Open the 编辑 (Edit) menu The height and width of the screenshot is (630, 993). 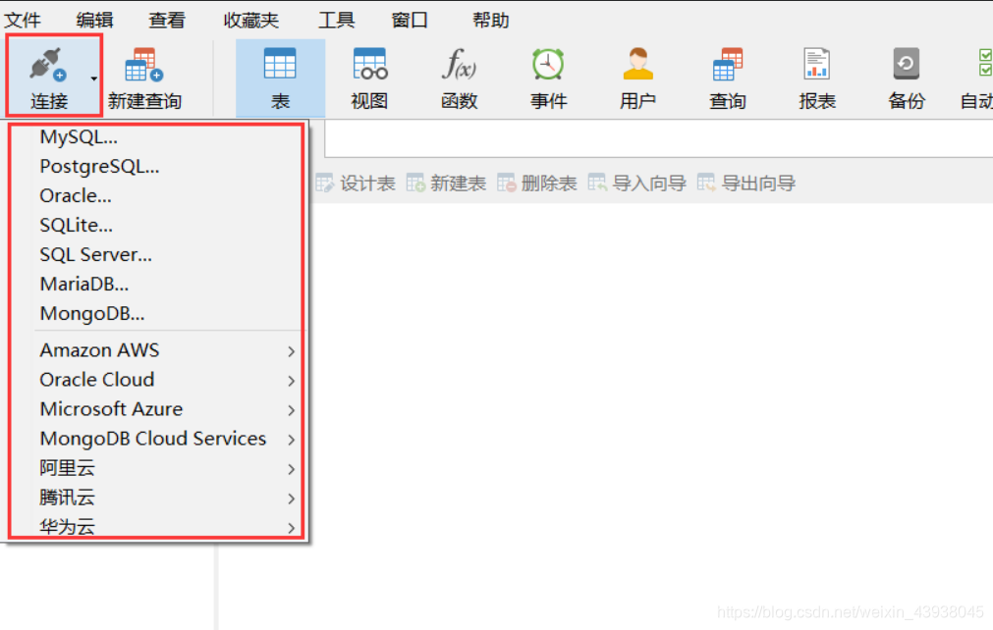click(x=94, y=21)
